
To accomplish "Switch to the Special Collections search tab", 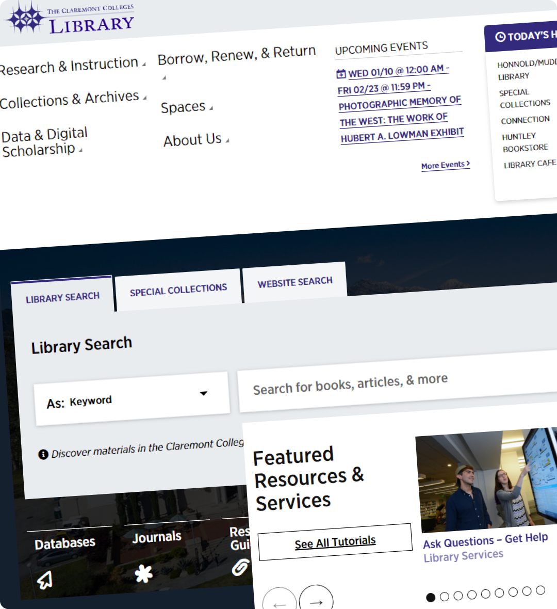I will click(x=179, y=287).
